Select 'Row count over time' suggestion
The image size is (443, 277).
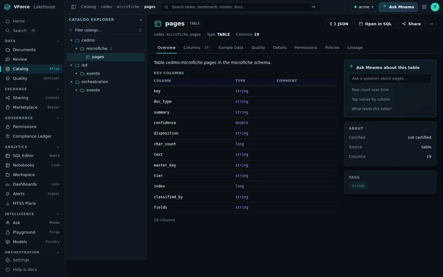(370, 90)
